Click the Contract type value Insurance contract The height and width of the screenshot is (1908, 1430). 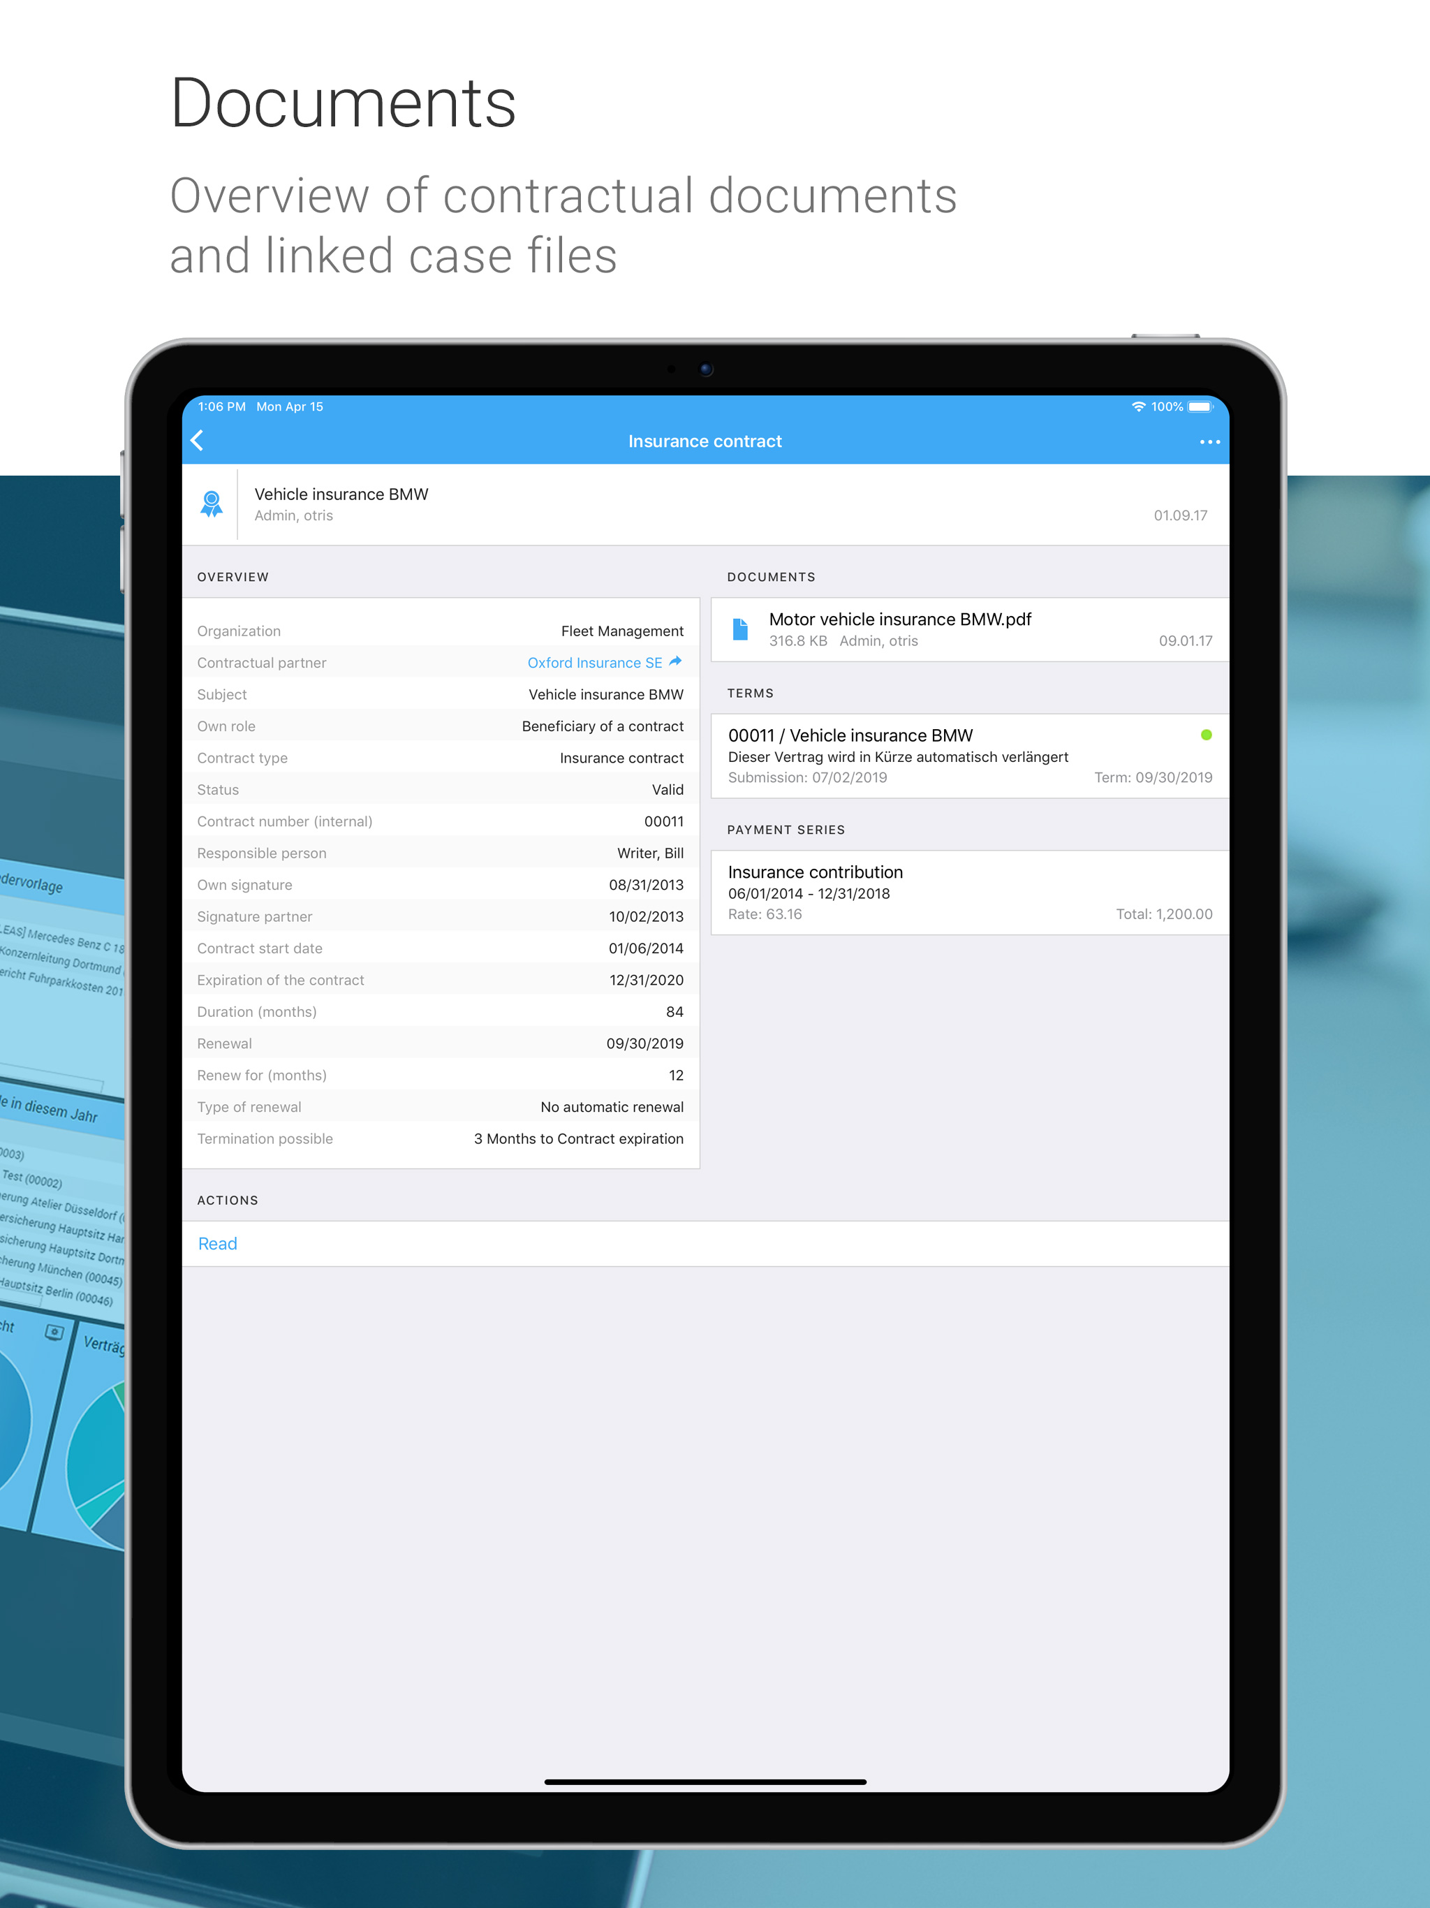click(621, 758)
